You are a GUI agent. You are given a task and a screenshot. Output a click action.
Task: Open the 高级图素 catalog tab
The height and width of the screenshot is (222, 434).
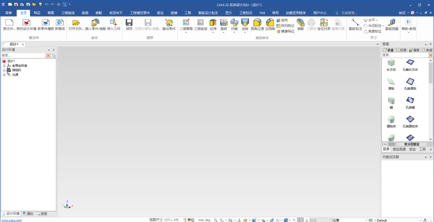[x=399, y=149]
